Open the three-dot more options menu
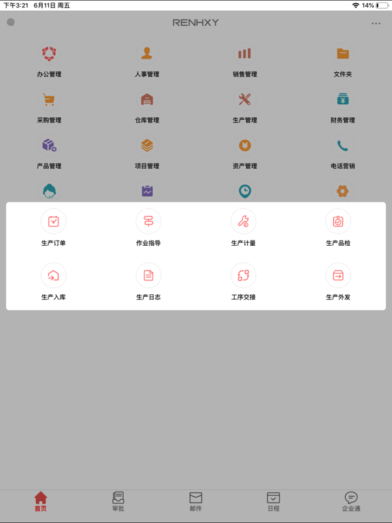 376,23
